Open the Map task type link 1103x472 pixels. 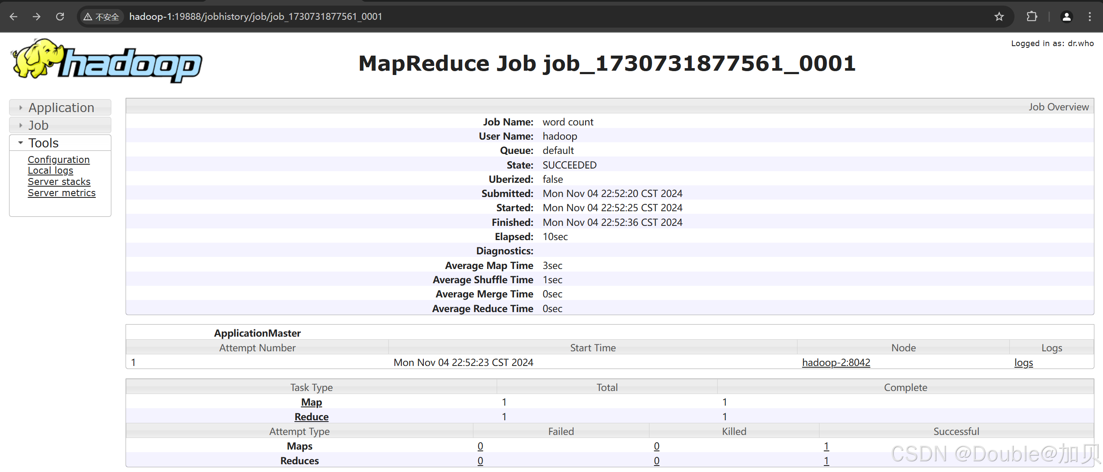(x=311, y=402)
